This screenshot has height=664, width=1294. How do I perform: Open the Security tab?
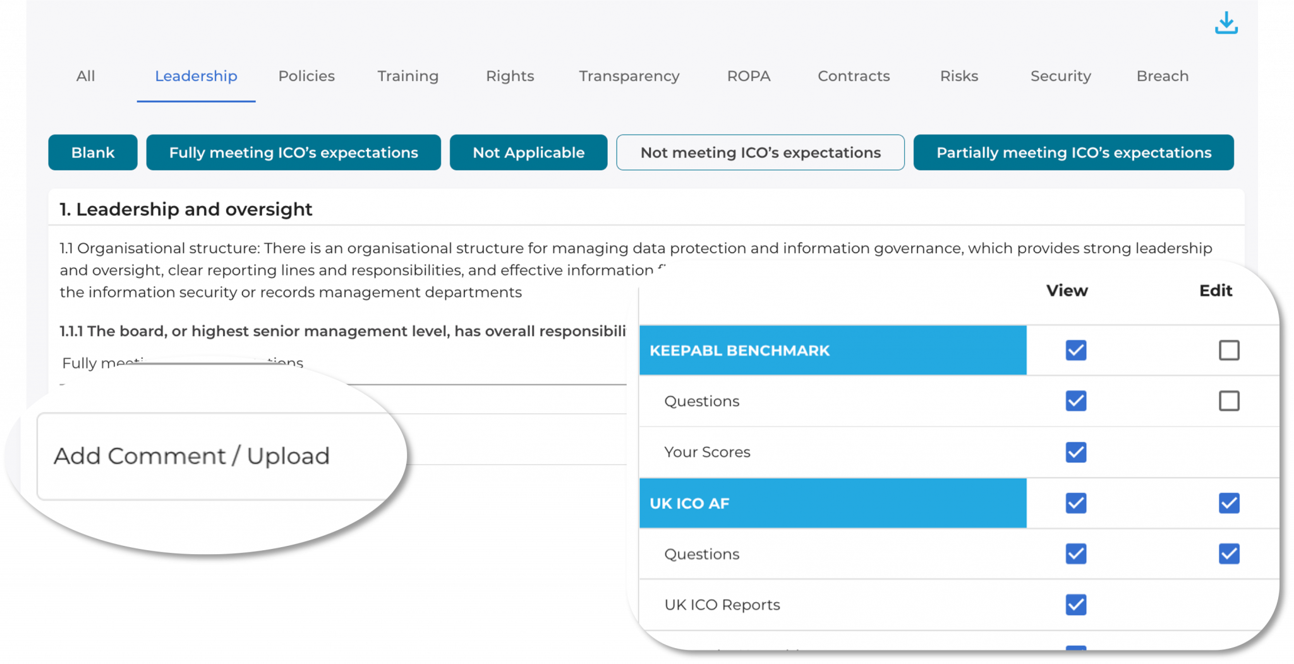(x=1060, y=76)
